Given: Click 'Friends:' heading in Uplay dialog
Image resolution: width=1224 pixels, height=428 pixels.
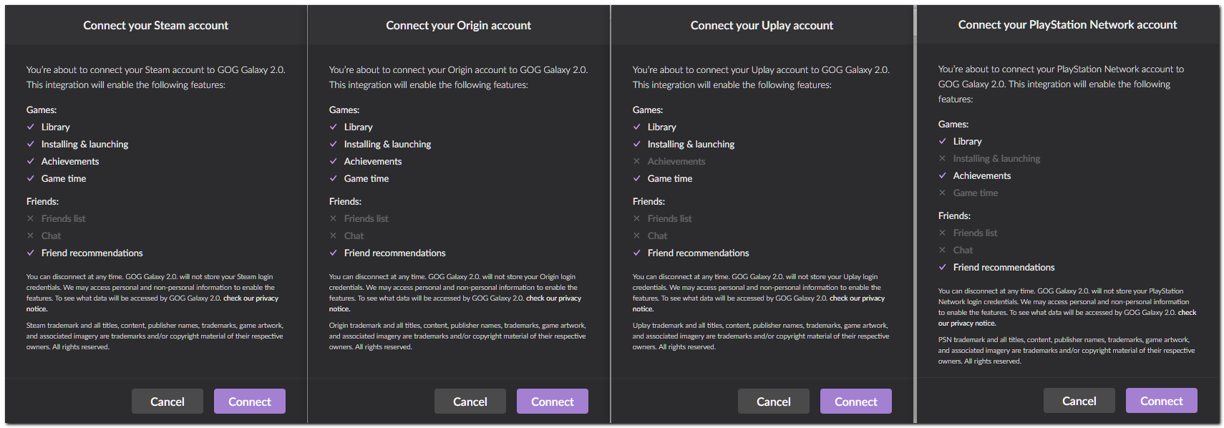Looking at the screenshot, I should [x=649, y=201].
